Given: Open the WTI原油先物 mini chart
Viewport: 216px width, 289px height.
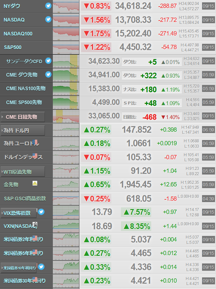Looking at the screenshot, I should (66, 171).
